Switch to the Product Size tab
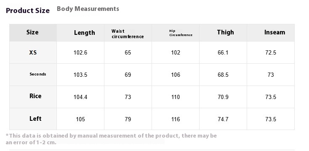The image size is (309, 151). [x=28, y=10]
